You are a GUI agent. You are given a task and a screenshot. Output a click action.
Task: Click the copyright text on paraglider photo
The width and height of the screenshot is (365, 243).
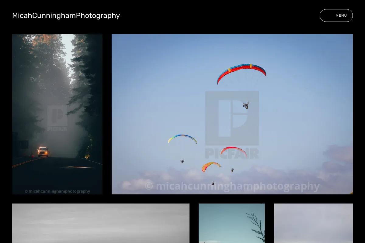point(232,186)
